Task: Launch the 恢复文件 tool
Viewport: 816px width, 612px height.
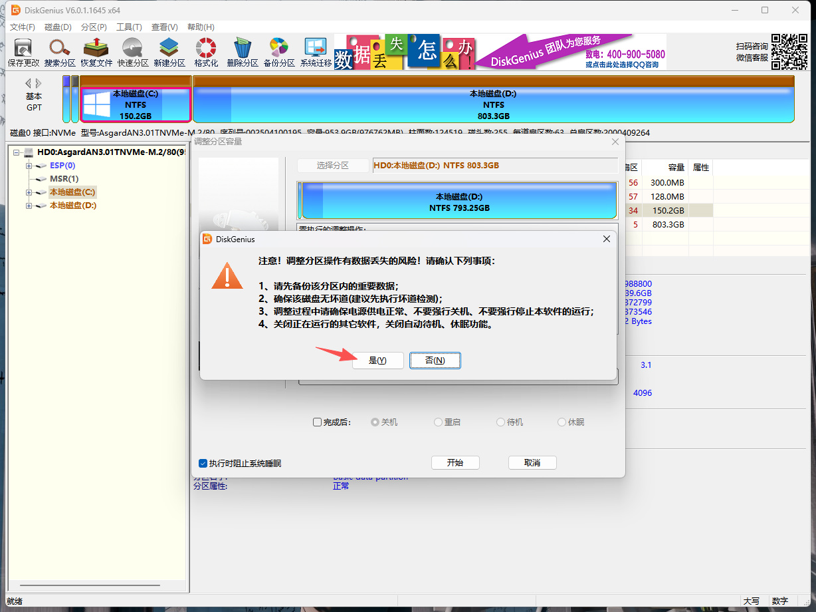Action: coord(96,52)
